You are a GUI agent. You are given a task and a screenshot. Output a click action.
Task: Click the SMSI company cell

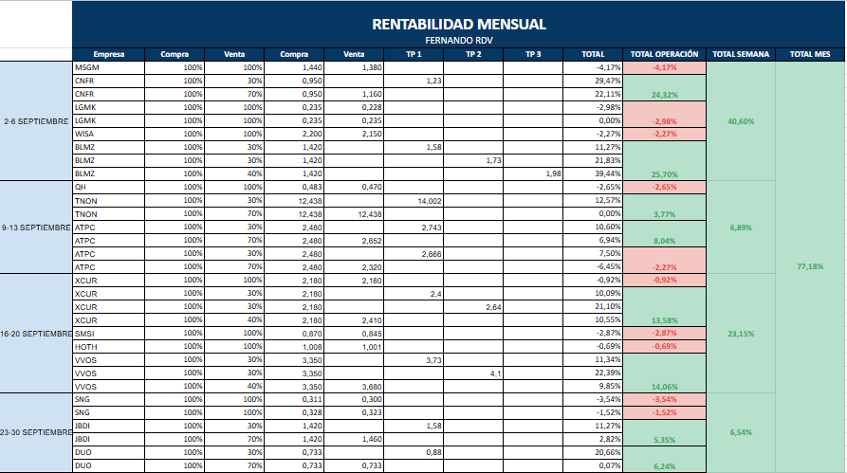[108, 334]
